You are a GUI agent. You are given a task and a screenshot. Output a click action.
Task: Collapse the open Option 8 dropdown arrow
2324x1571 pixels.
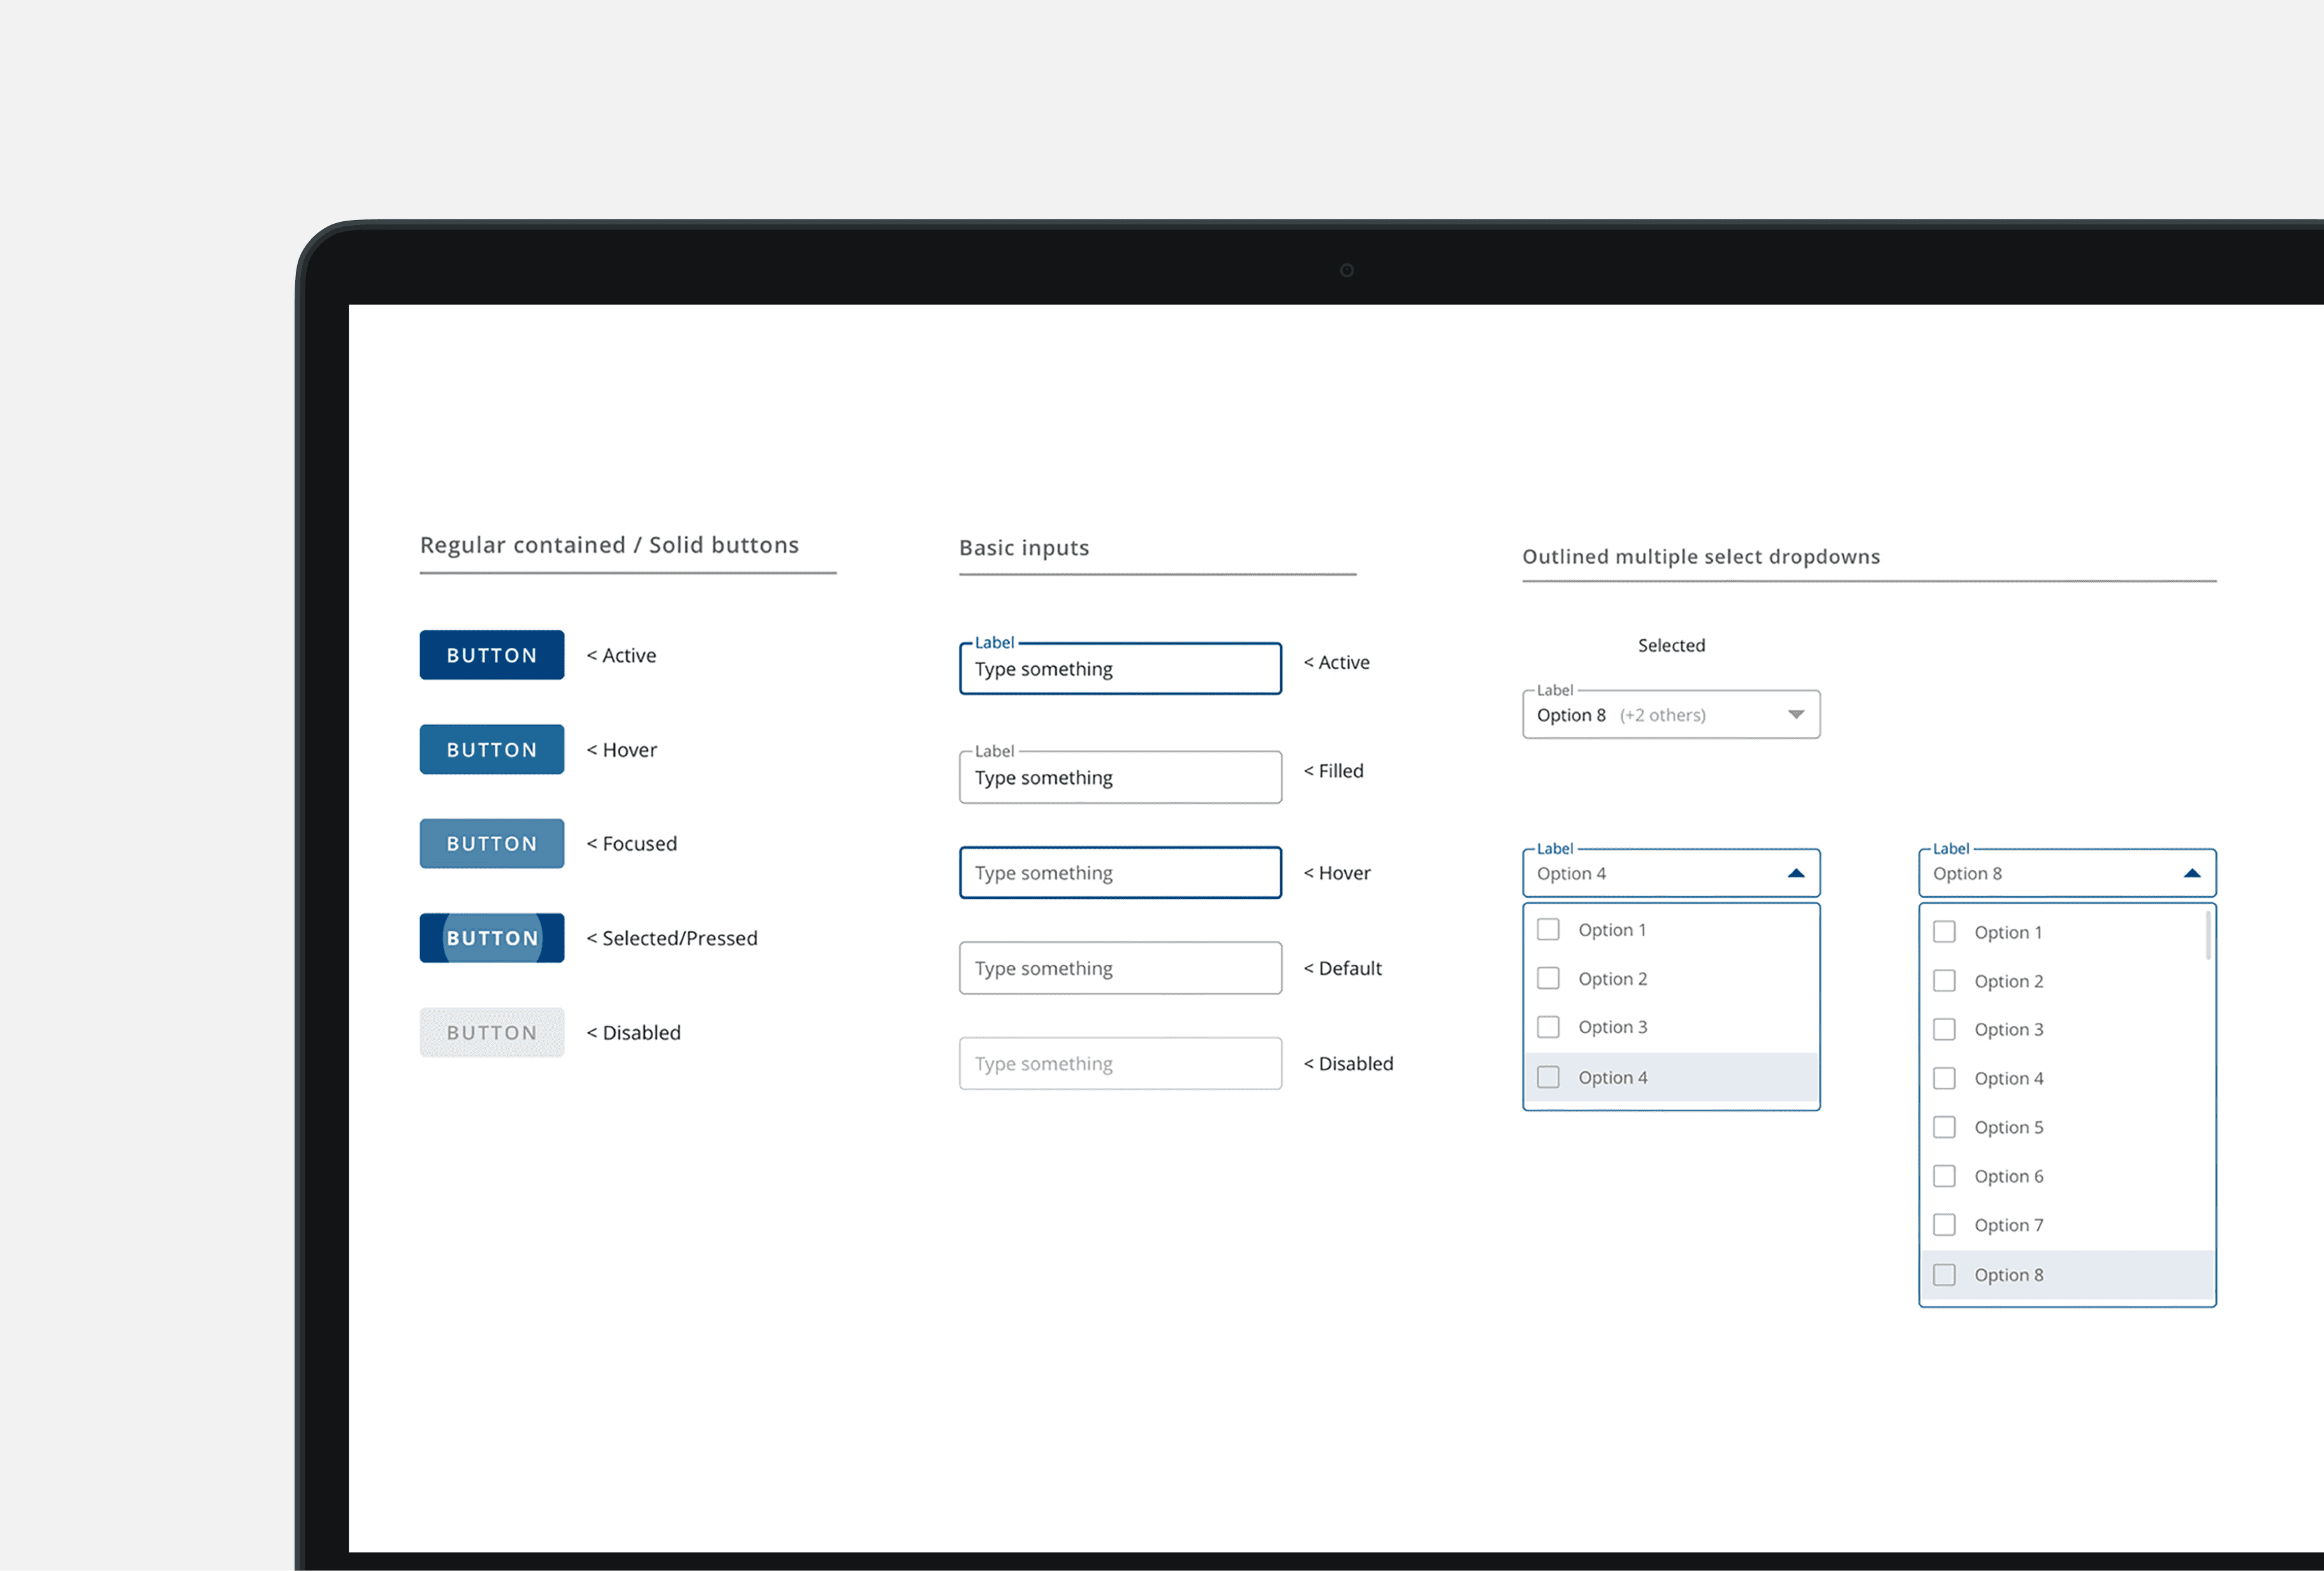[x=2192, y=873]
